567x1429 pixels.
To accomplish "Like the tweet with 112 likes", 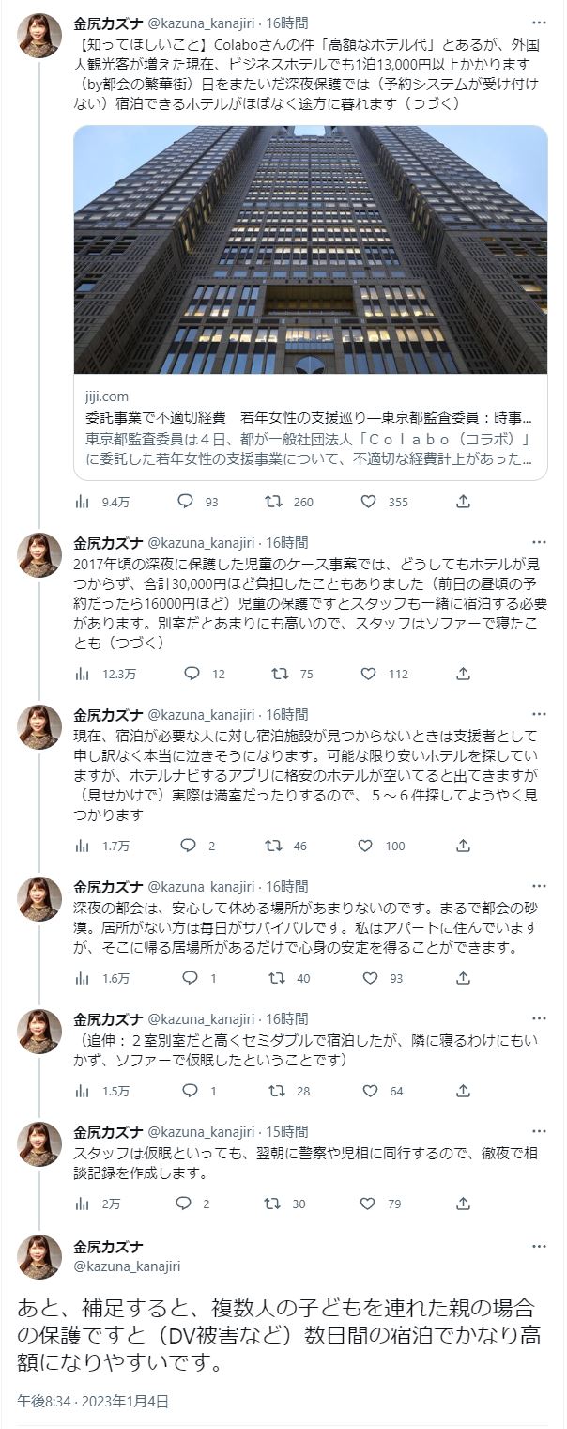I will point(368,674).
